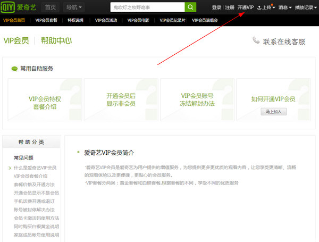Open the VIP会员首页 tab
Viewport: 319px width, 242px height.
coord(14,20)
